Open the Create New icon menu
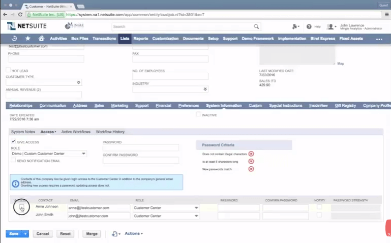This screenshot has height=243, width=391. (295, 26)
